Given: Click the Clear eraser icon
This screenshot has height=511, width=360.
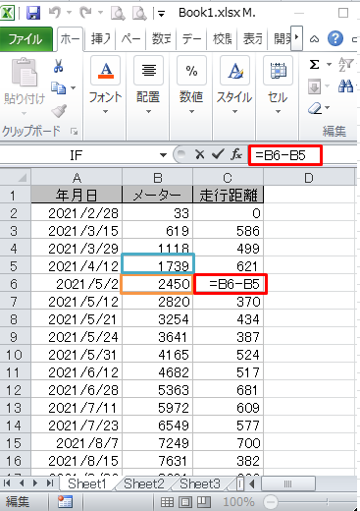Looking at the screenshot, I should 315,108.
